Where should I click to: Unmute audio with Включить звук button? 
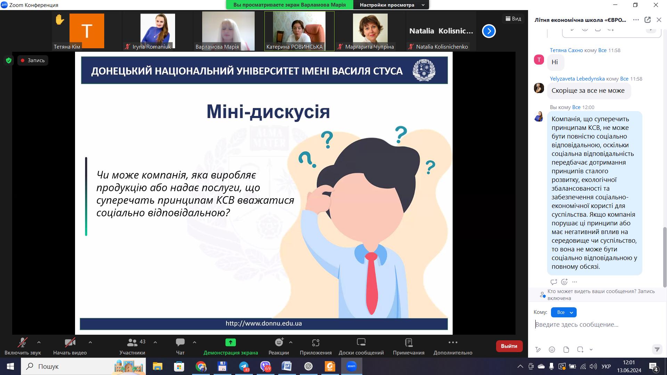[23, 346]
